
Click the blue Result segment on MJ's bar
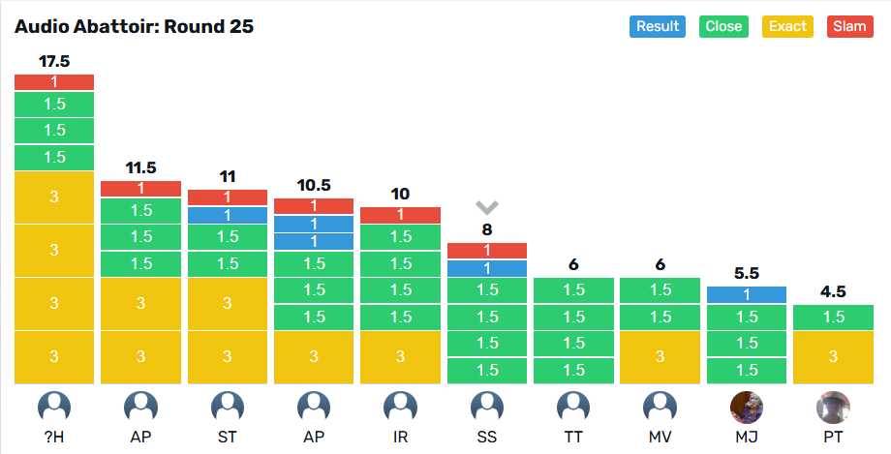coord(747,294)
